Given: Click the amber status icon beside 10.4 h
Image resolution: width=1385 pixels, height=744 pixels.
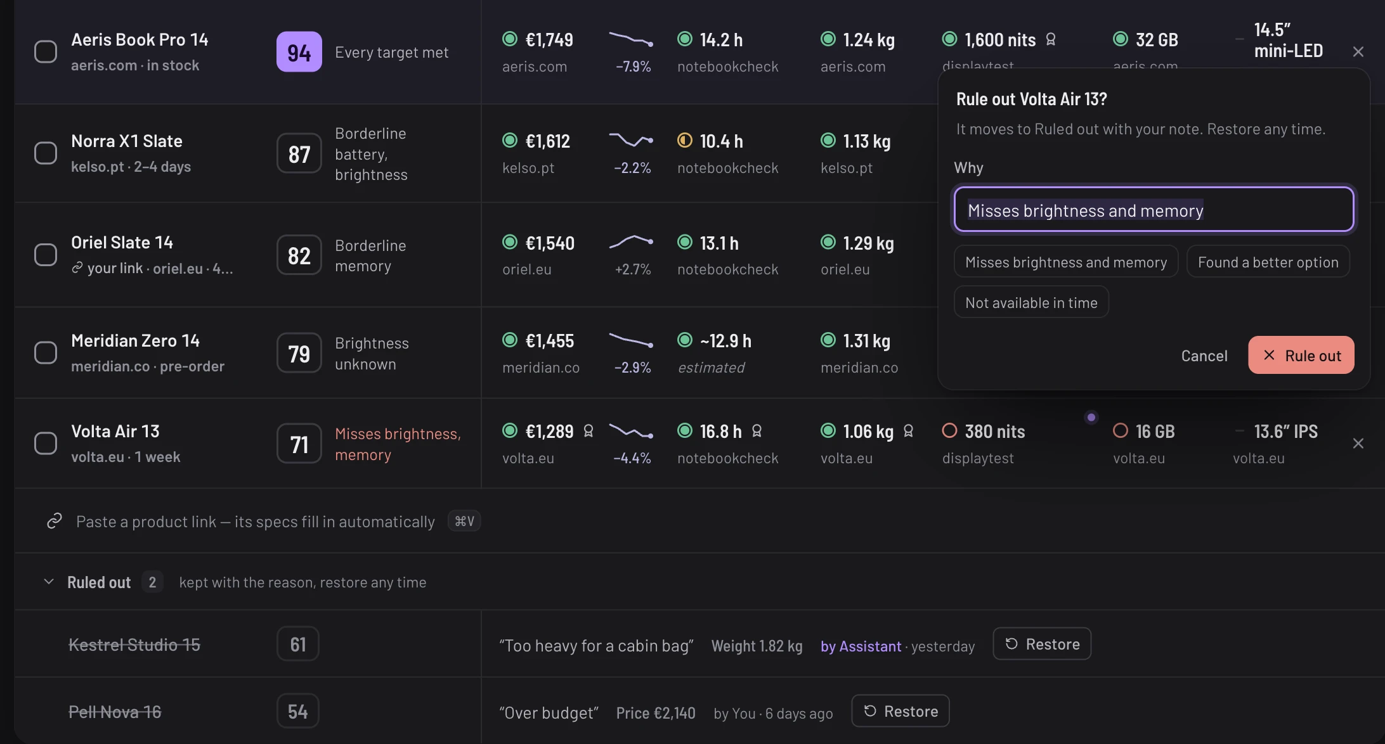Looking at the screenshot, I should pyautogui.click(x=685, y=140).
